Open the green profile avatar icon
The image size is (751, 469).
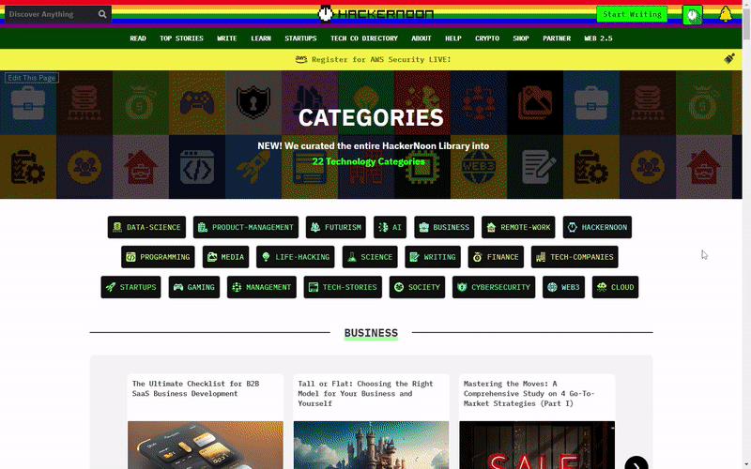(692, 15)
